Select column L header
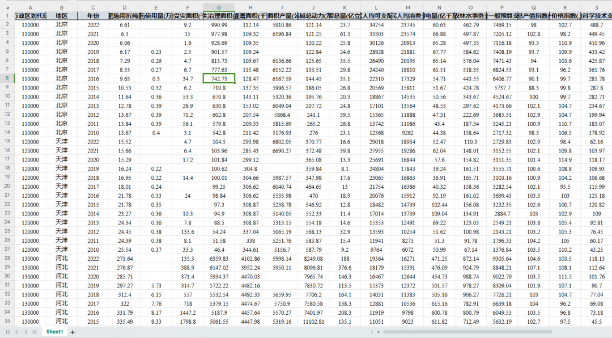 point(376,7)
